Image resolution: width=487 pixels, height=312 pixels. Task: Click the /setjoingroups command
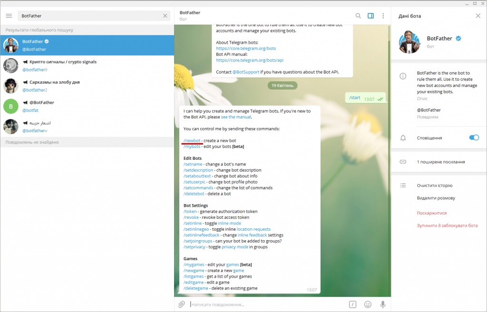198,241
